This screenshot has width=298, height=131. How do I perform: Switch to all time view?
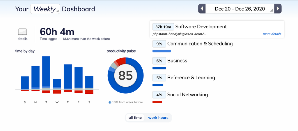(135, 118)
